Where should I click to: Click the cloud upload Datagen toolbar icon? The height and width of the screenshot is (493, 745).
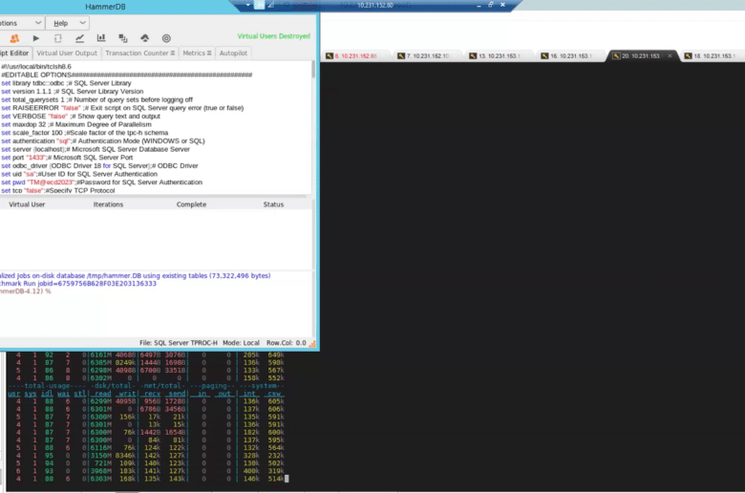pyautogui.click(x=145, y=38)
